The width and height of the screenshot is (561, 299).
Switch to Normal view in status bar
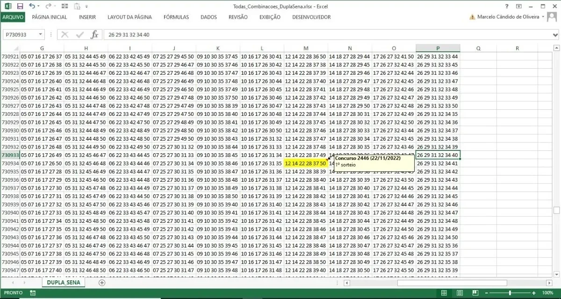click(x=444, y=293)
